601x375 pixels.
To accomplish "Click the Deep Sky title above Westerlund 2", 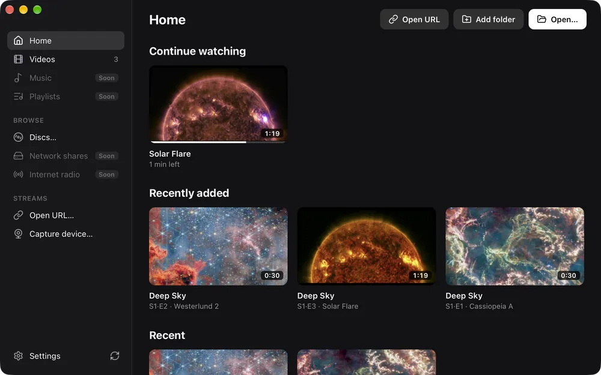I will coord(168,296).
